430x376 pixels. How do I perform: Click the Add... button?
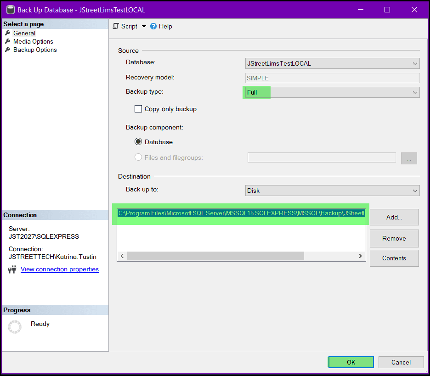394,217
